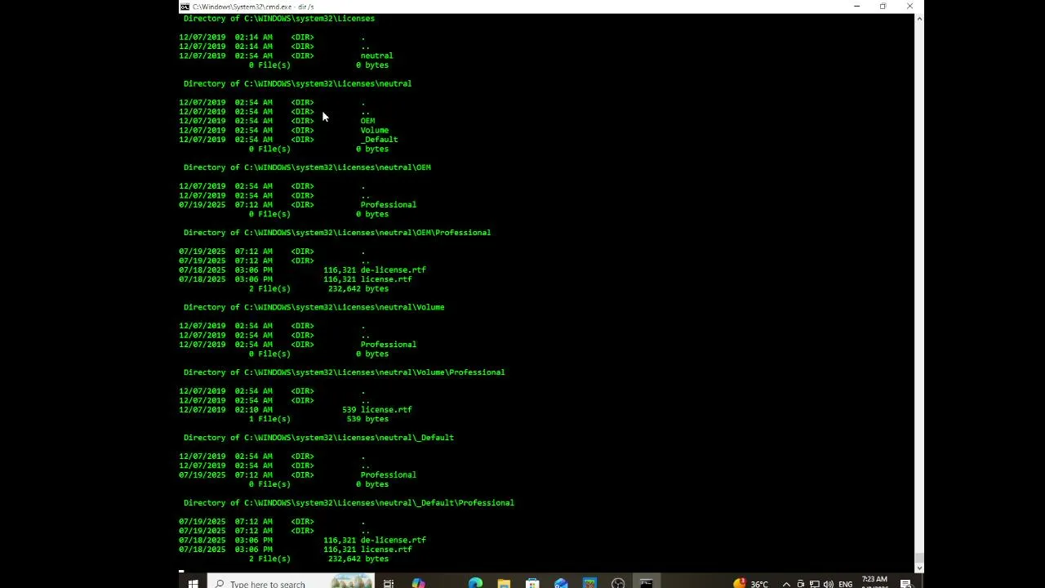Click the 'neutral' folder entry
Screen dimensions: 1045x588
376,56
